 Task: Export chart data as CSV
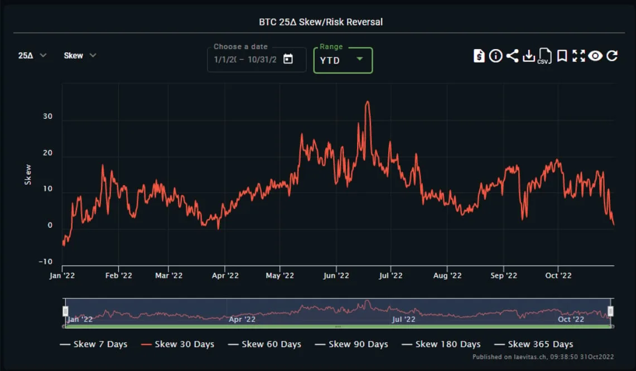(x=545, y=56)
